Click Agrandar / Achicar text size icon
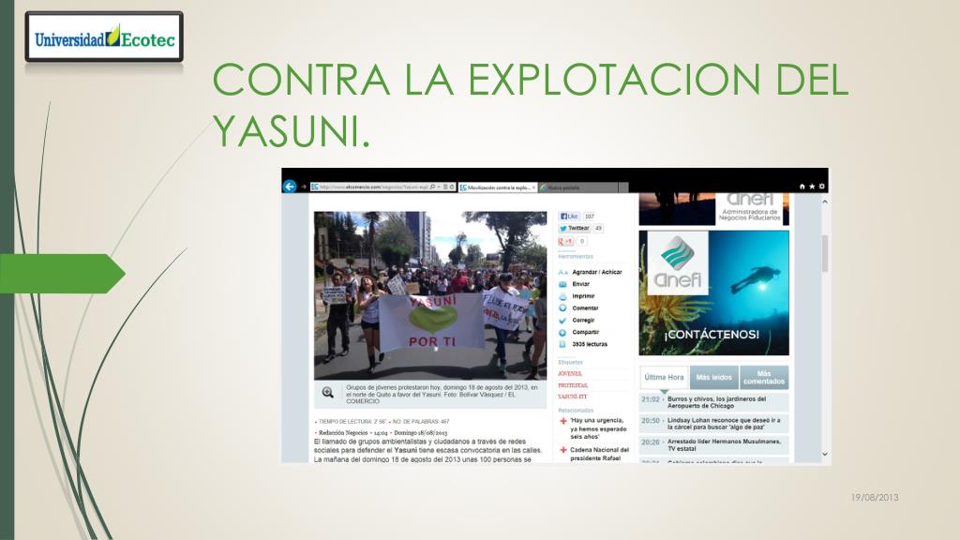The width and height of the screenshot is (960, 540). [562, 272]
